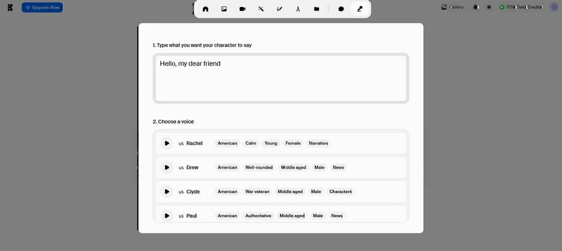The width and height of the screenshot is (562, 251).
Task: Play the Rachel voice preview
Action: click(167, 143)
